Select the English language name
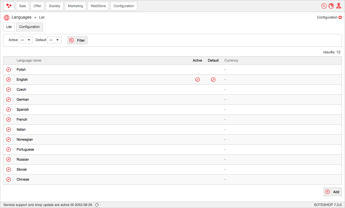345x208 pixels. (22, 80)
